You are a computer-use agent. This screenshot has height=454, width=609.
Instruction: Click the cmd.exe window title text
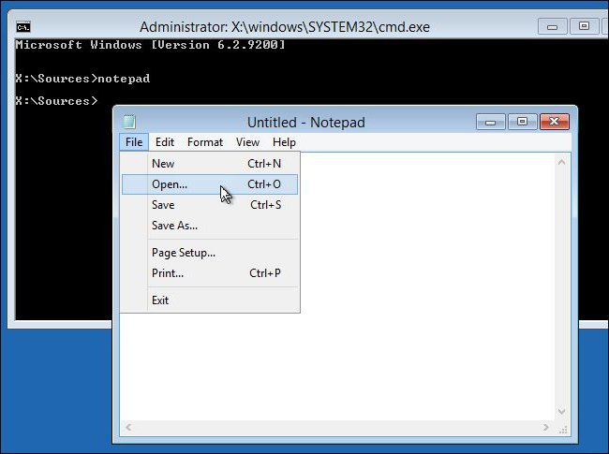(285, 27)
